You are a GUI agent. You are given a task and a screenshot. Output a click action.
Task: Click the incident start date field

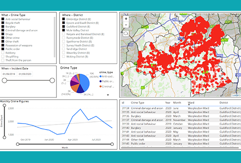pos(9,74)
